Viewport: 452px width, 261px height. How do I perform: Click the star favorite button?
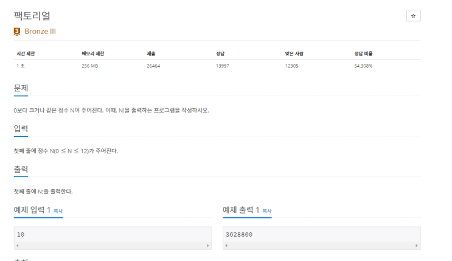coord(414,16)
